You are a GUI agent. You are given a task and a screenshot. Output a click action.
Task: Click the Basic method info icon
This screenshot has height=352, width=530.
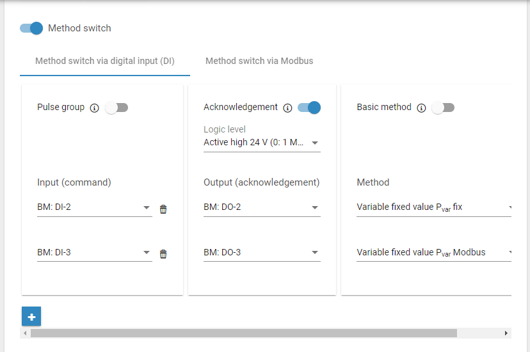click(421, 108)
